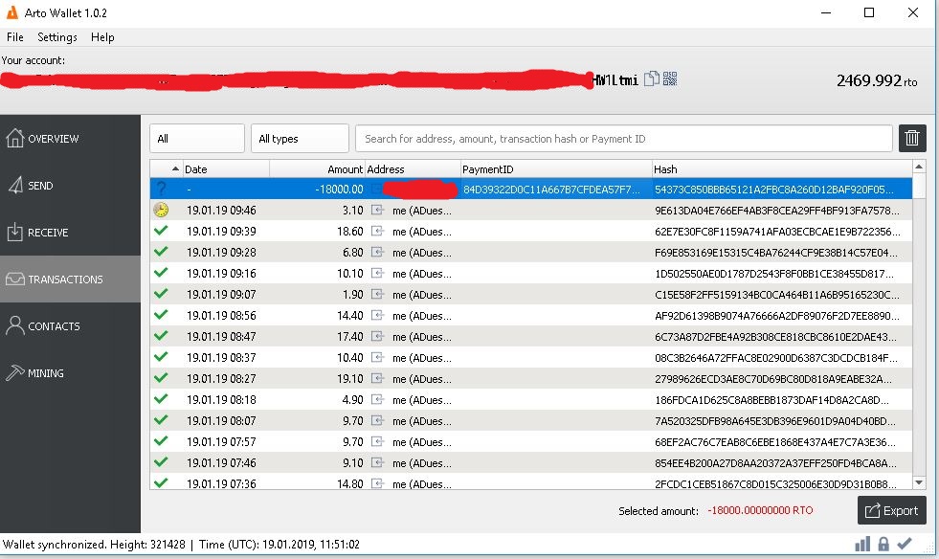Viewport: 939px width, 559px height.
Task: Minimize the Arto Wallet window
Action: [x=826, y=12]
